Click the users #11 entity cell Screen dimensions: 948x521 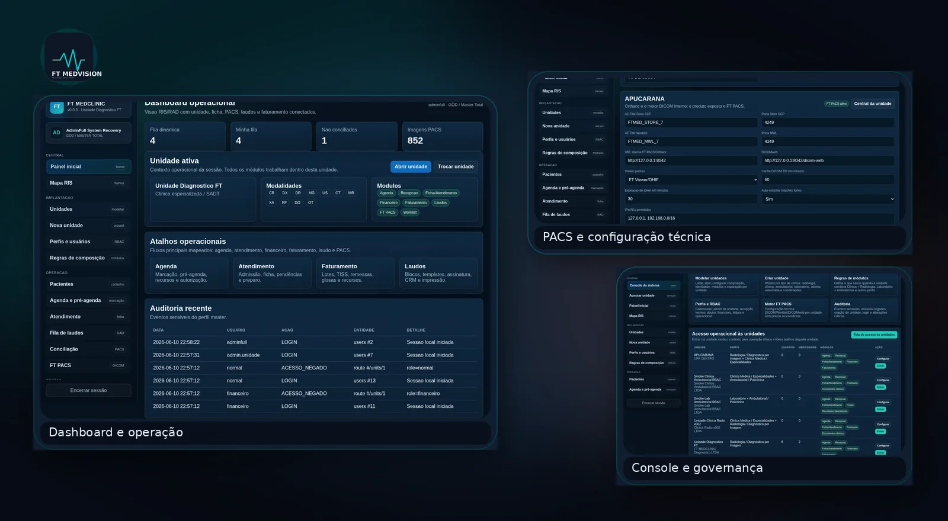(364, 407)
